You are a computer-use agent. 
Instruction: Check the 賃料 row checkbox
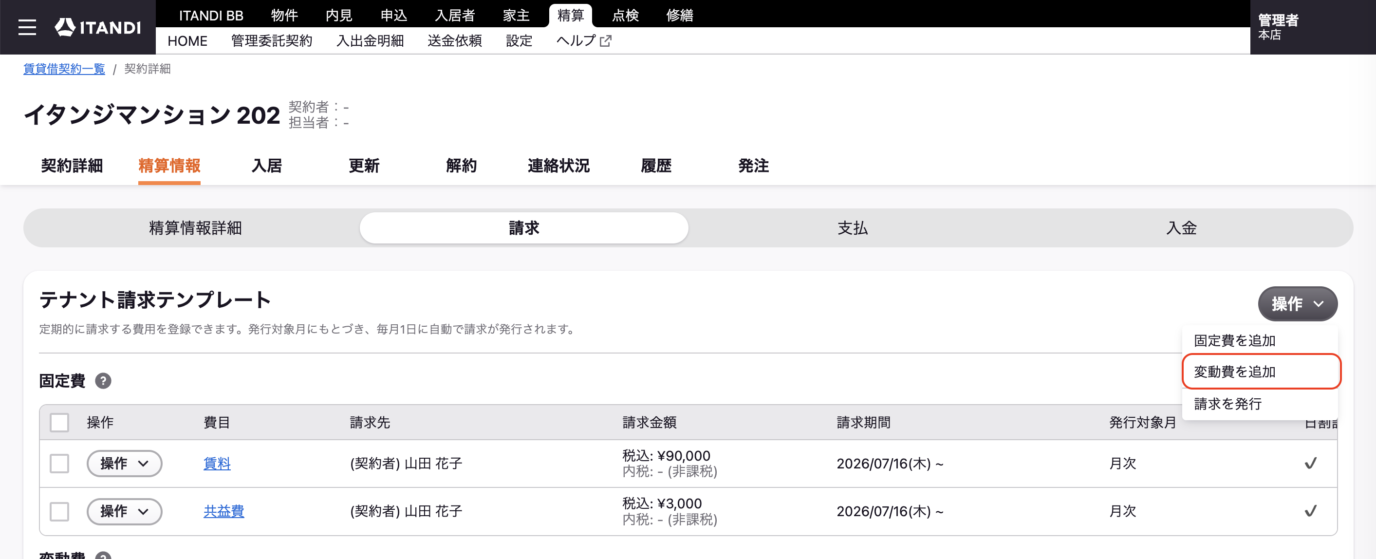pyautogui.click(x=59, y=463)
